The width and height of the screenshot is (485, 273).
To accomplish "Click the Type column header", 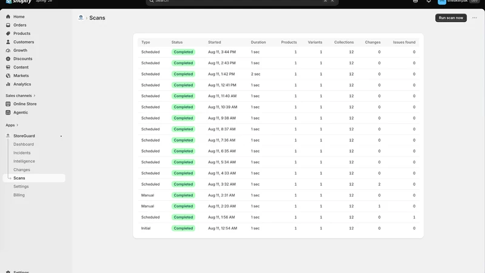I will coord(145,42).
